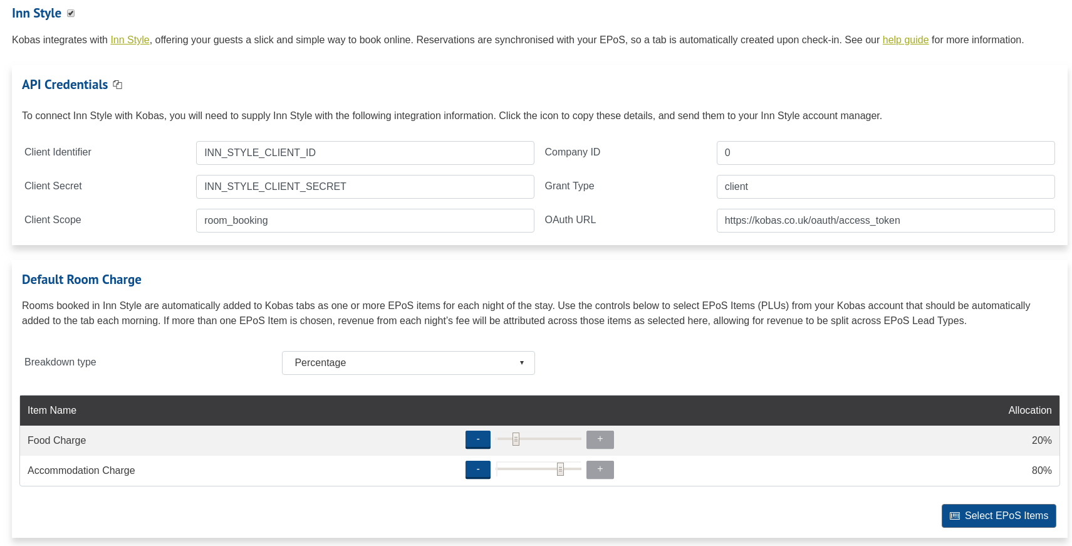Click the Client Scope field
Viewport: 1072px width, 546px height.
tap(365, 221)
